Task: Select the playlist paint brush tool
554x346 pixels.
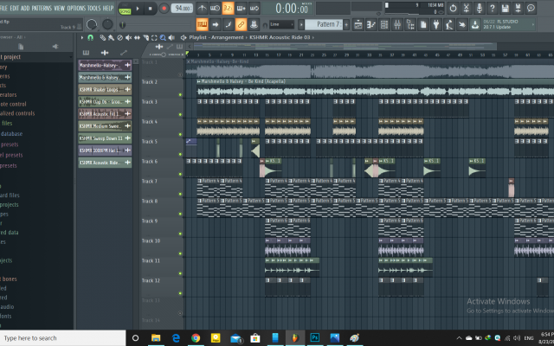Action: point(111,37)
